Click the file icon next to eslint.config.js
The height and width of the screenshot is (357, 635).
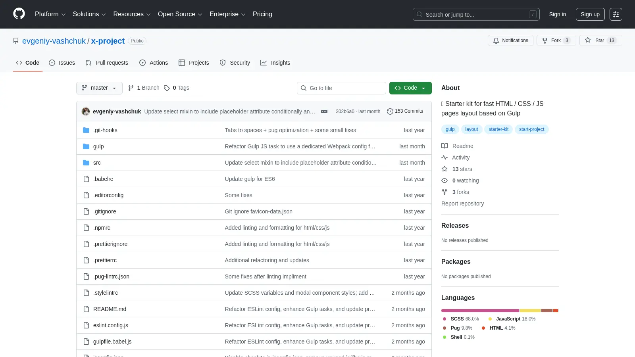[86, 325]
